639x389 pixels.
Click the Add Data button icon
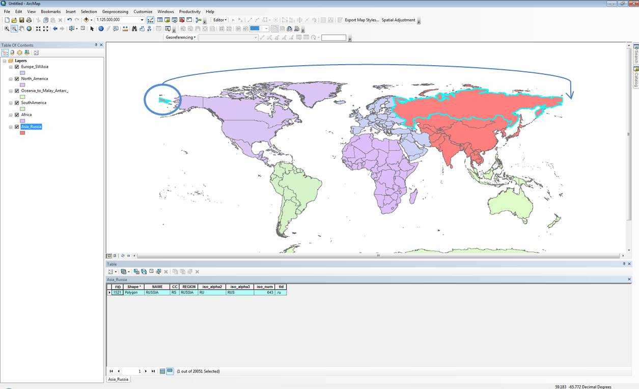pyautogui.click(x=87, y=20)
